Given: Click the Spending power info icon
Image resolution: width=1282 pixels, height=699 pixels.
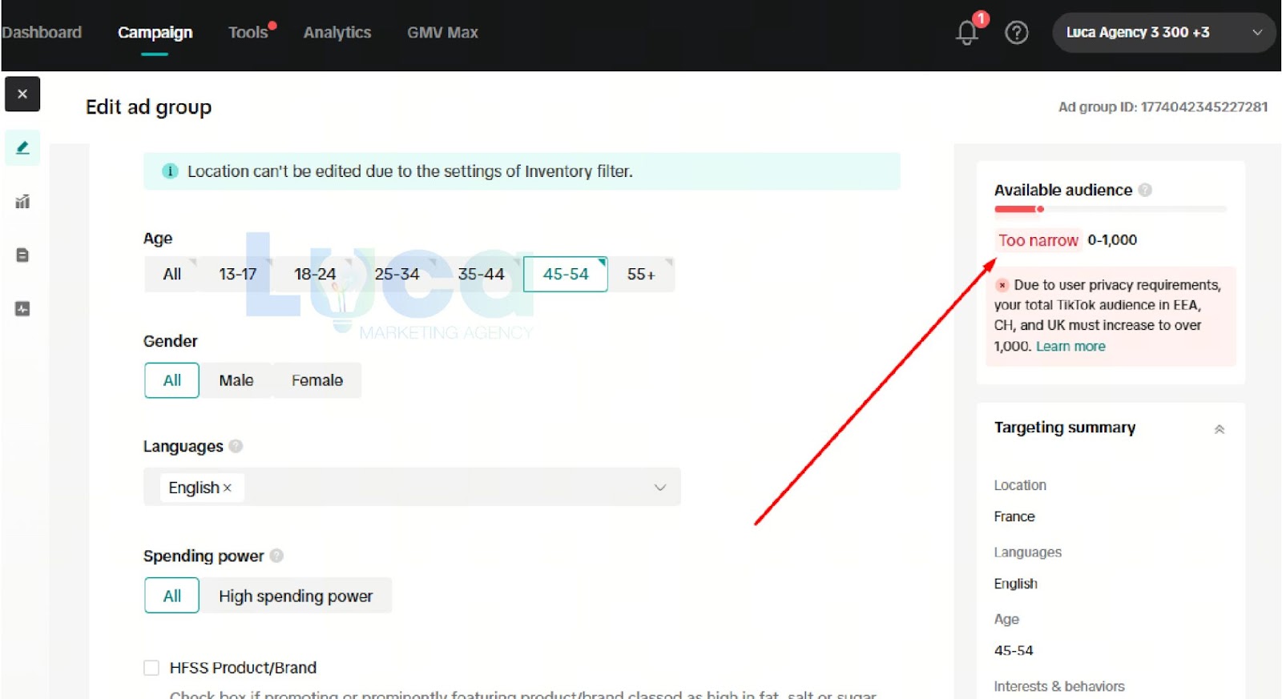Looking at the screenshot, I should [x=276, y=556].
